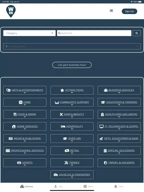
Task: Expand chevron under Food & Drink
Action: point(25,117)
